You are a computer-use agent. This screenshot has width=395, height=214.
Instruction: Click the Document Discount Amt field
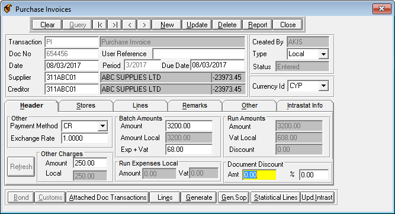tap(259, 175)
